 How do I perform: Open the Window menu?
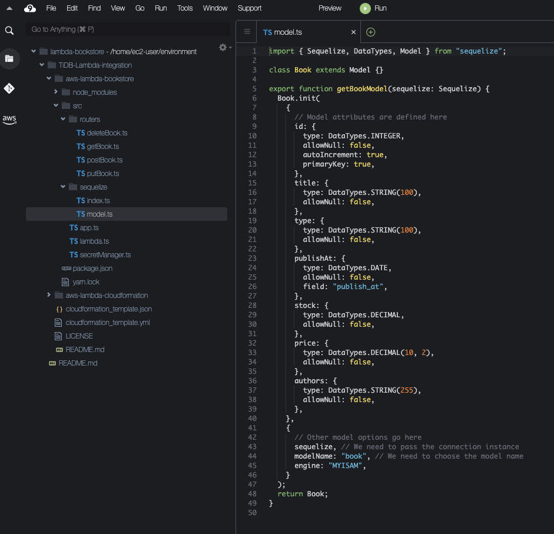(x=215, y=8)
